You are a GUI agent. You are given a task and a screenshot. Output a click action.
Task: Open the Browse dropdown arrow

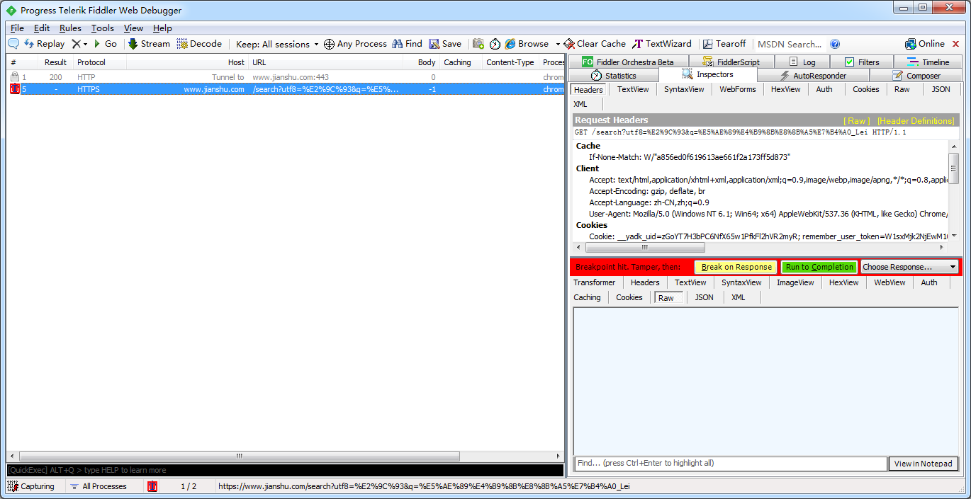point(558,44)
